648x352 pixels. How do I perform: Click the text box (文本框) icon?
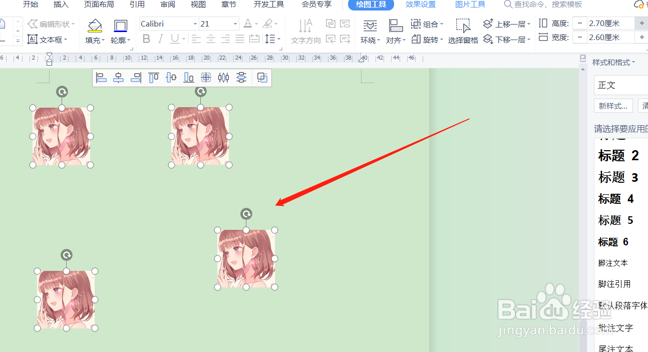click(x=33, y=39)
